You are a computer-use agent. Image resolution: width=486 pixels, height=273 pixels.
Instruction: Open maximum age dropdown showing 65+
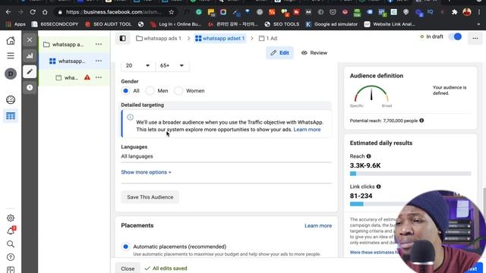[x=172, y=66]
